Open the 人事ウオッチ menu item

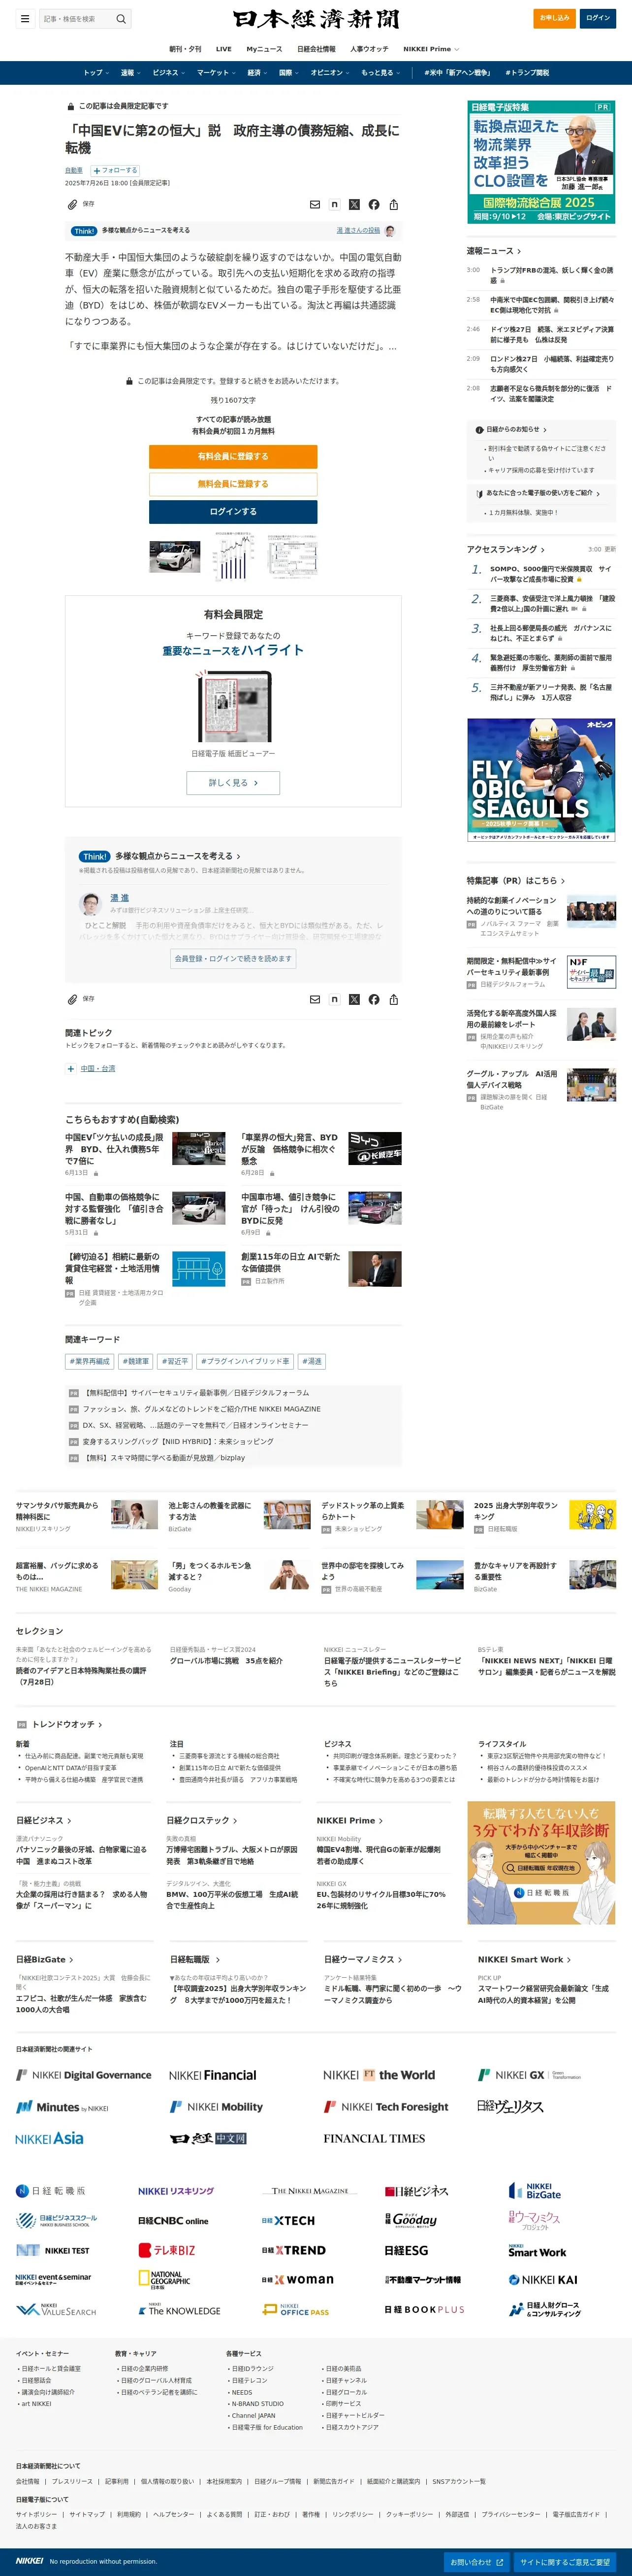coord(370,49)
